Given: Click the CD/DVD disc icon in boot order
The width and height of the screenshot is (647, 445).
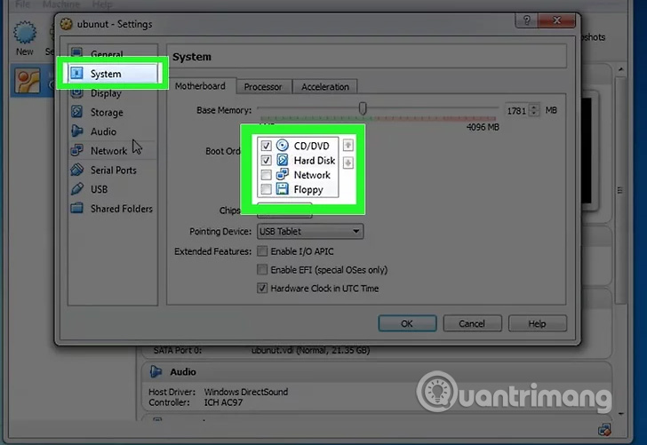Looking at the screenshot, I should pyautogui.click(x=283, y=145).
